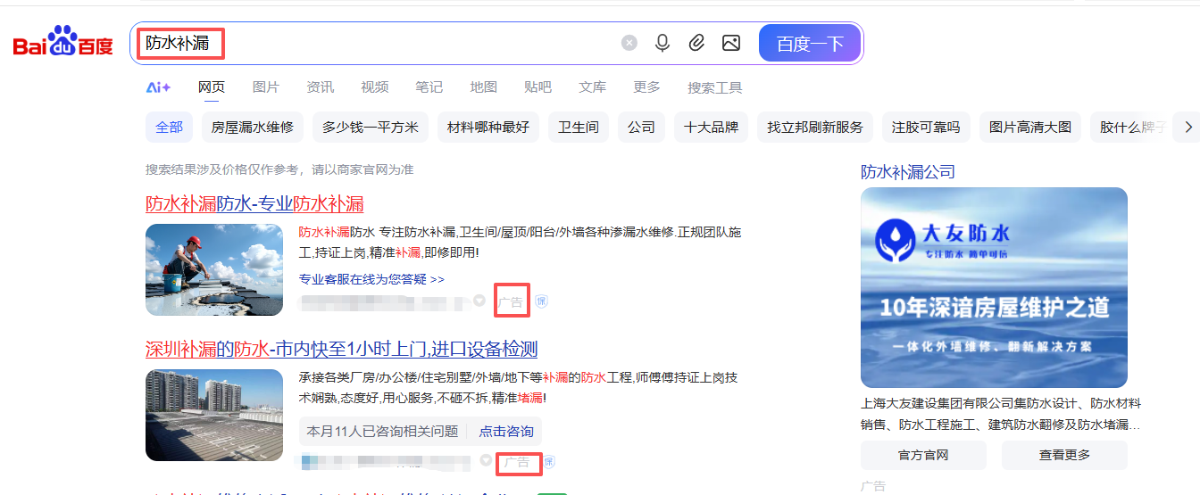
Task: Click the 官方官网 button
Action: (923, 455)
